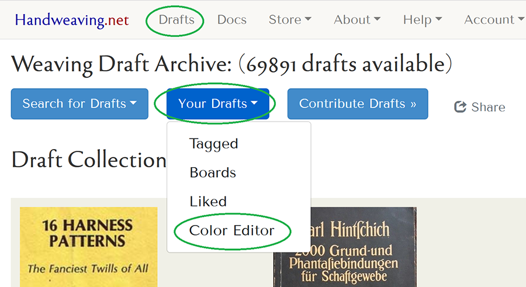The width and height of the screenshot is (526, 287).
Task: Click the Share arrow icon
Action: pyautogui.click(x=460, y=107)
